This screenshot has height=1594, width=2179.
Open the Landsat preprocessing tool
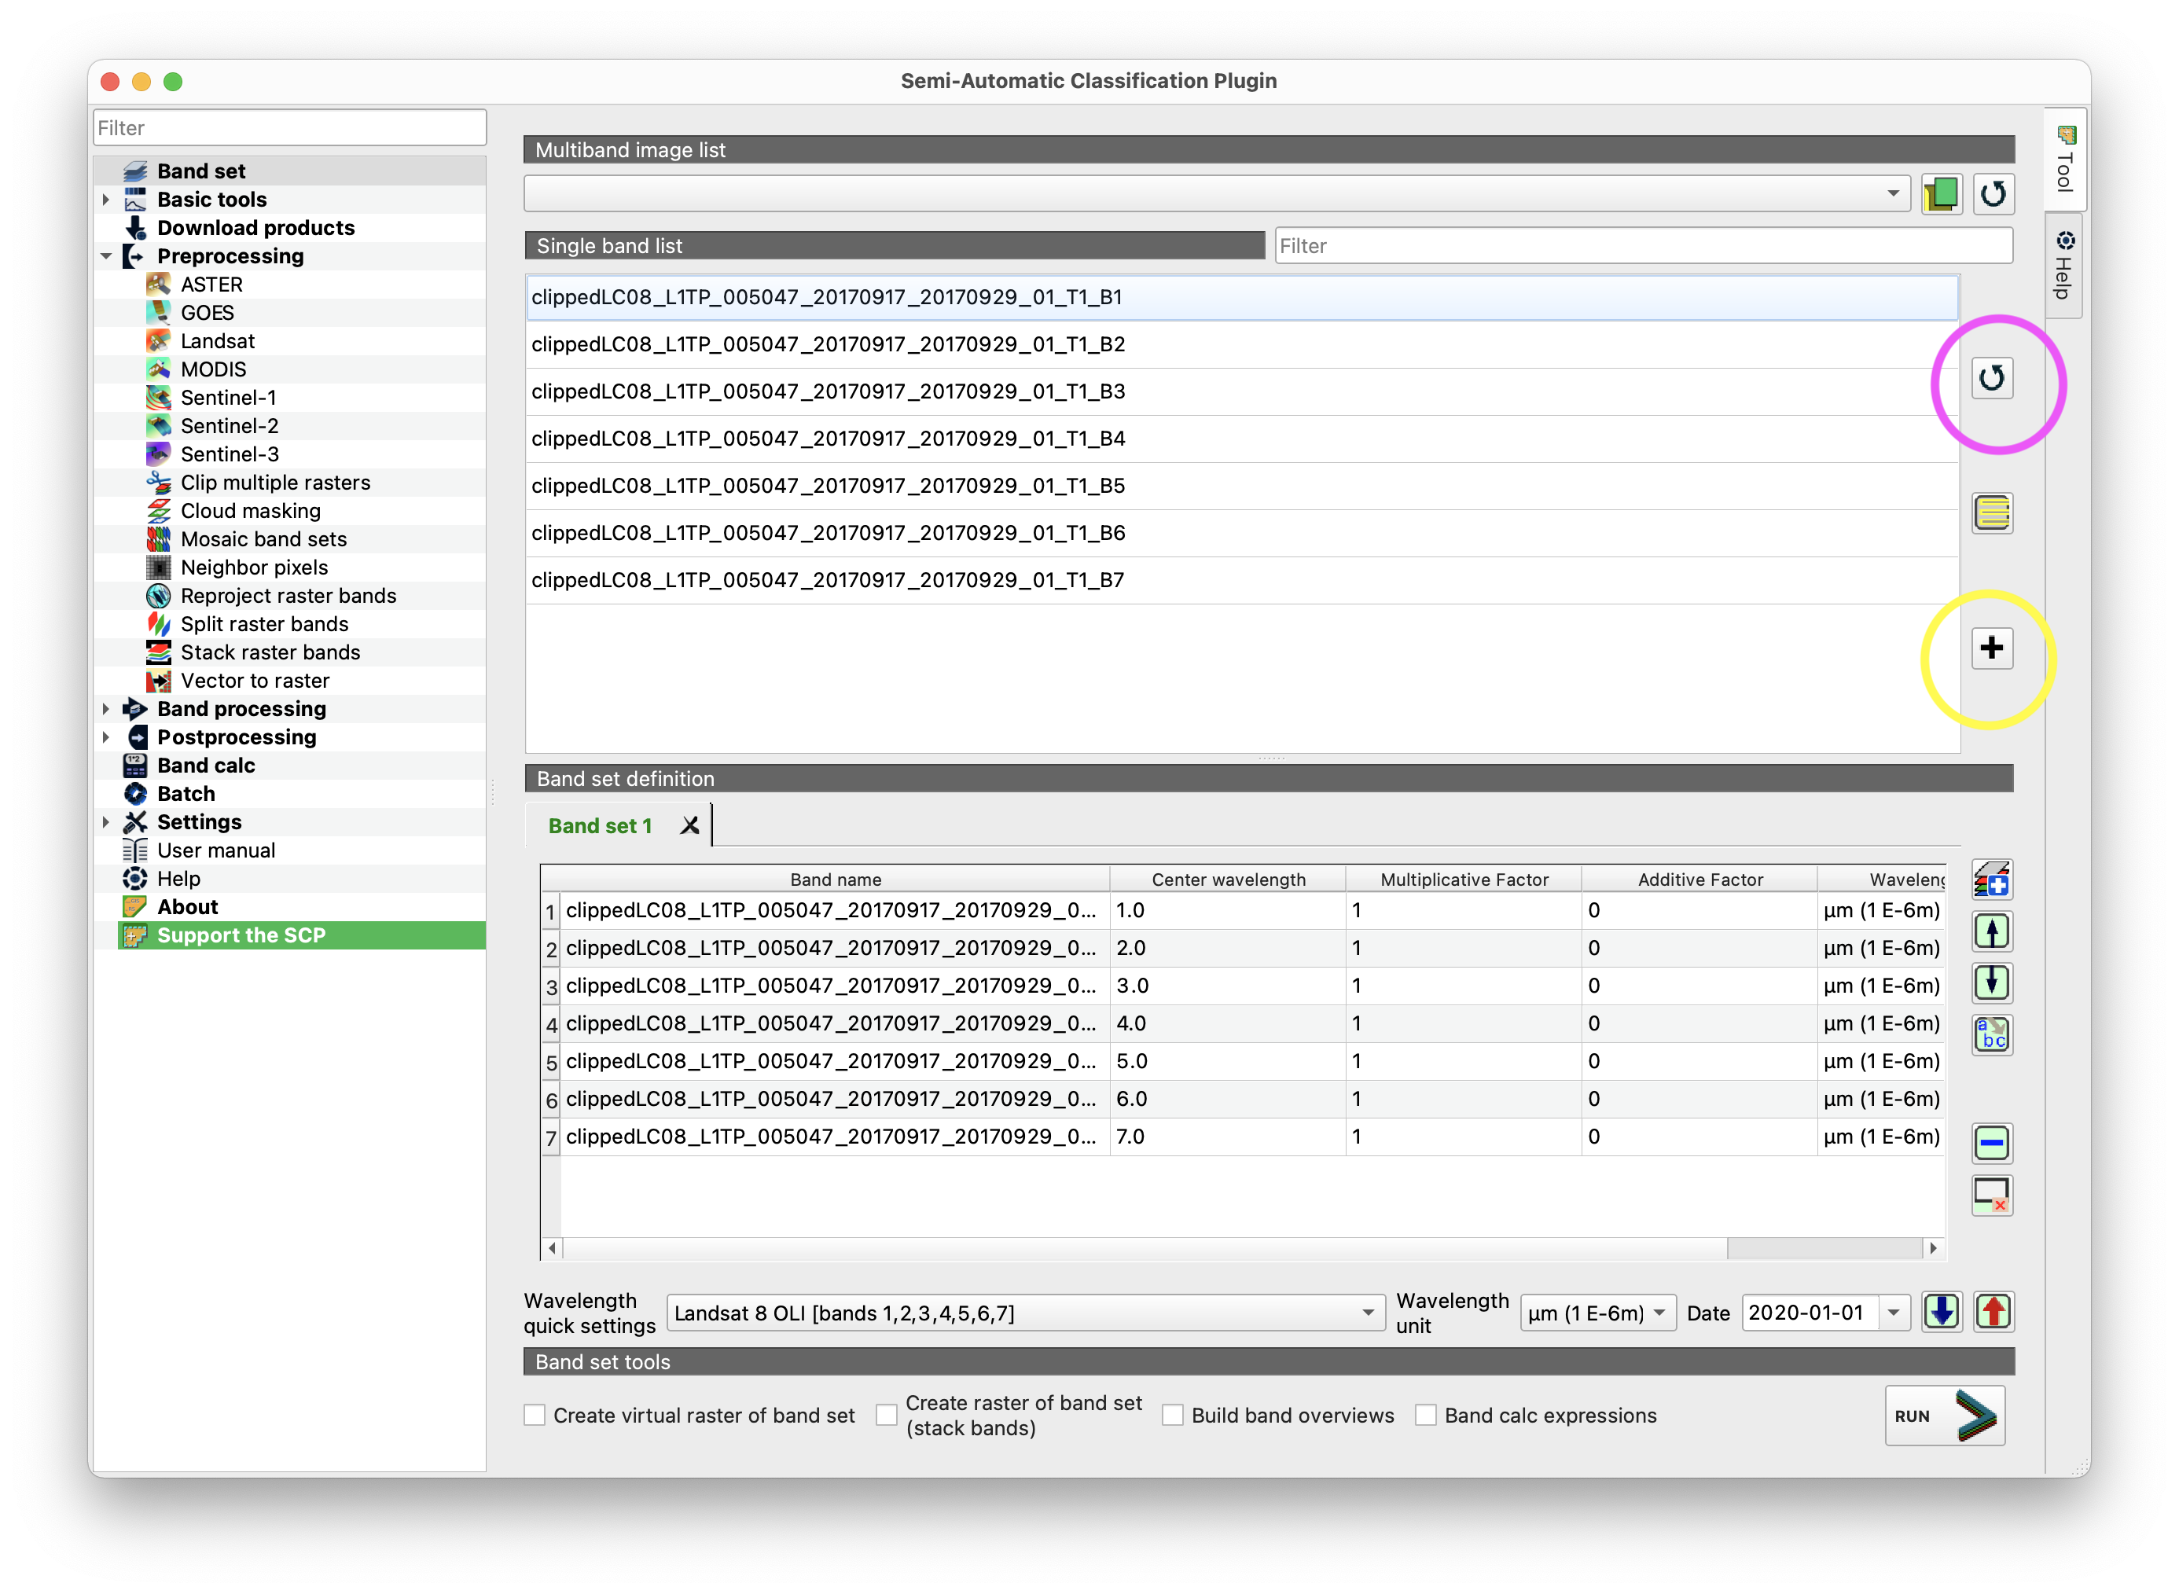pyautogui.click(x=218, y=340)
